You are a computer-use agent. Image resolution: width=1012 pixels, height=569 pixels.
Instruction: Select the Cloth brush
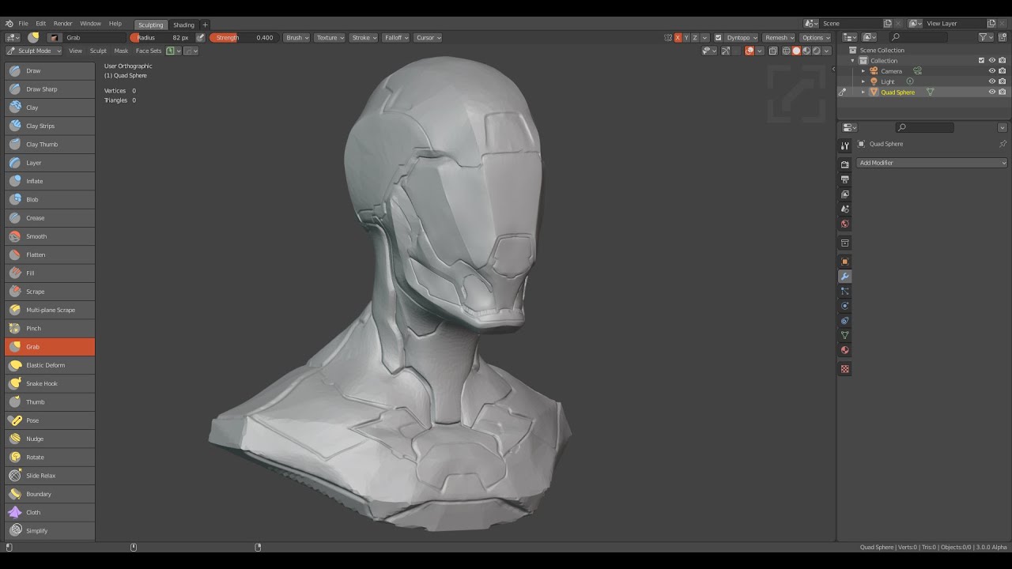pyautogui.click(x=50, y=512)
